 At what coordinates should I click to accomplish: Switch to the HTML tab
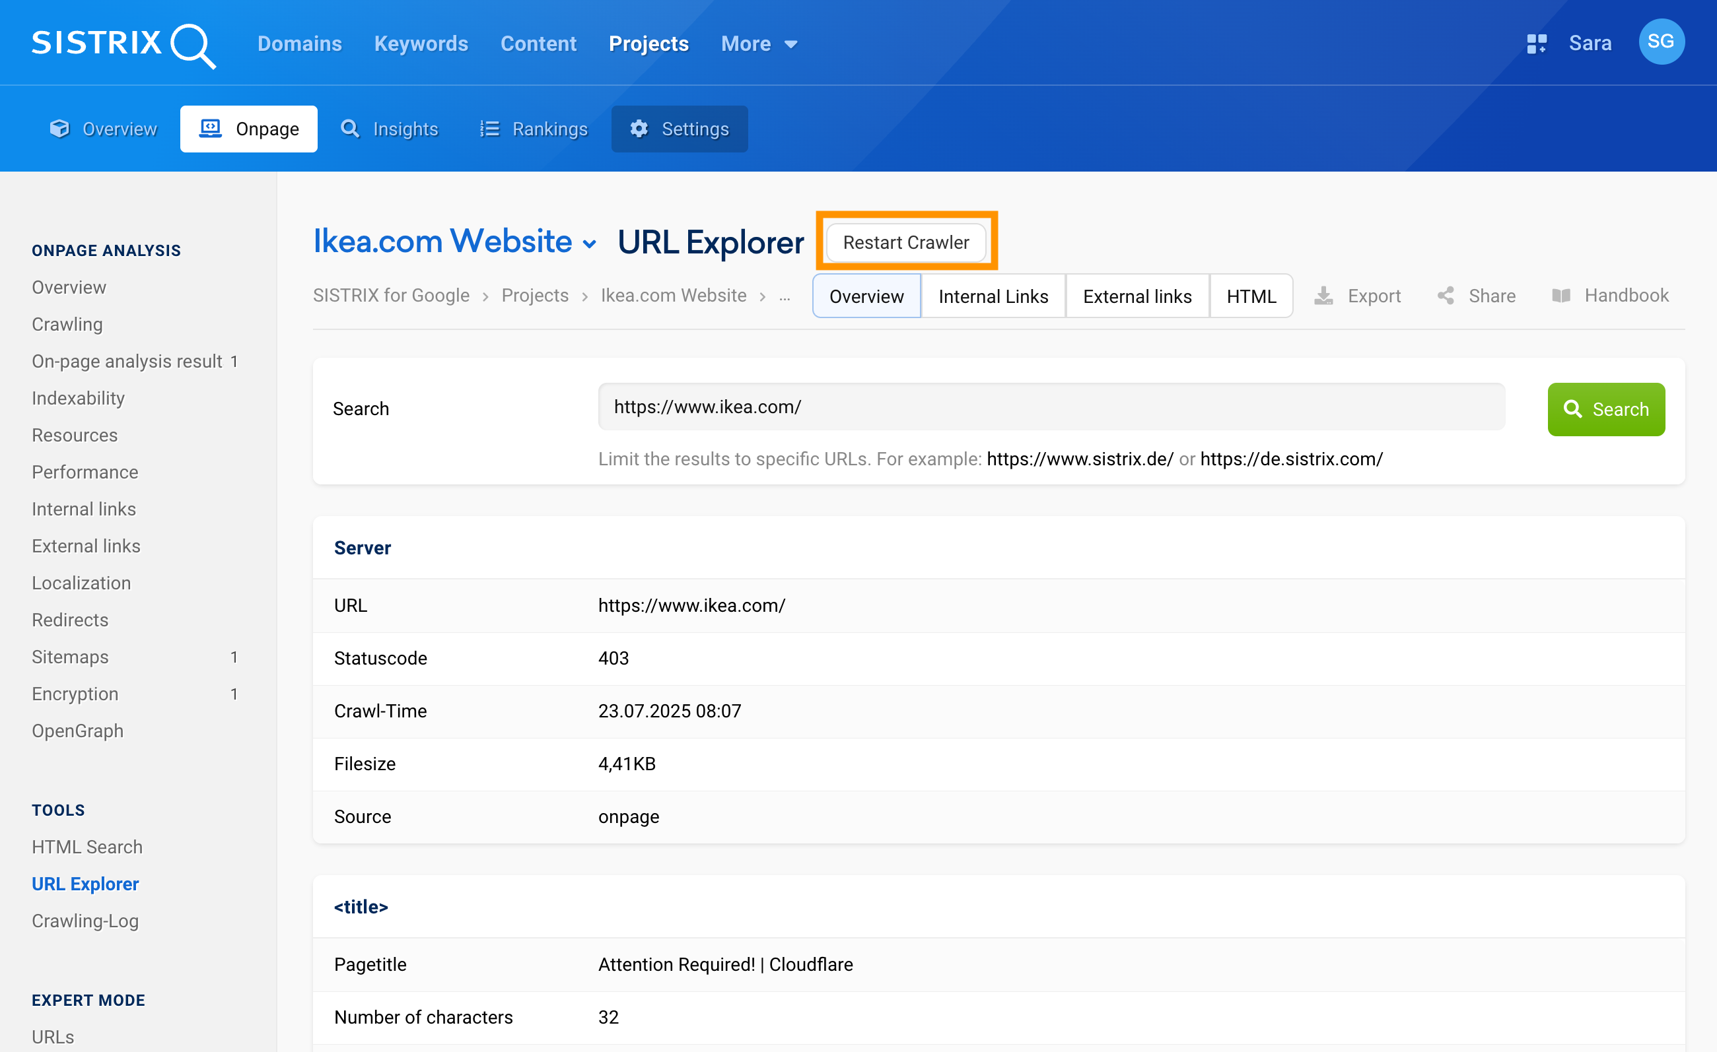point(1251,296)
